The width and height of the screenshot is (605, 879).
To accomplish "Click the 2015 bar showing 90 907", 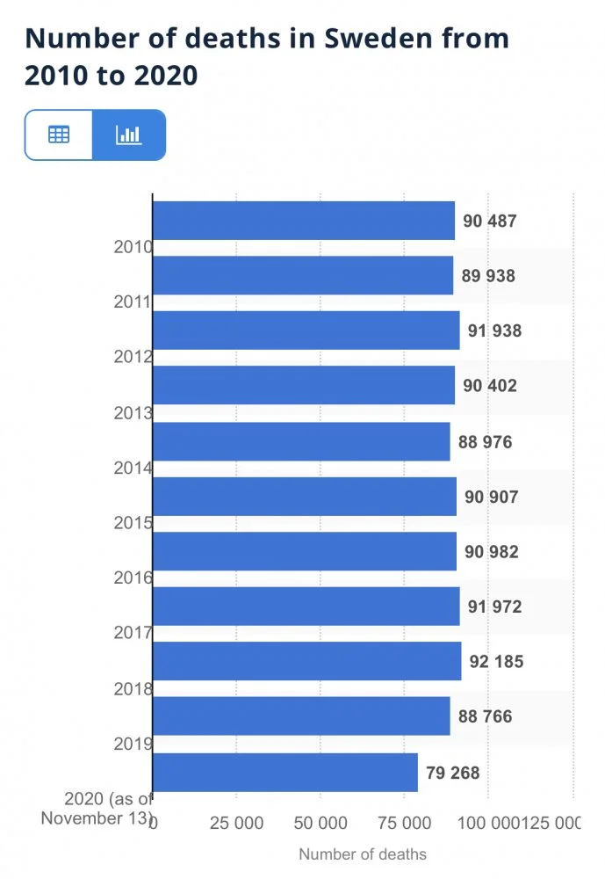I will tap(305, 497).
